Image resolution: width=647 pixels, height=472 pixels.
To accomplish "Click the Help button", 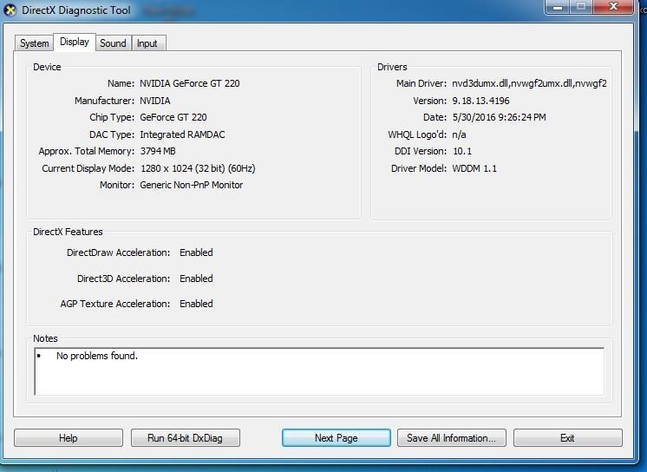I will pos(69,437).
